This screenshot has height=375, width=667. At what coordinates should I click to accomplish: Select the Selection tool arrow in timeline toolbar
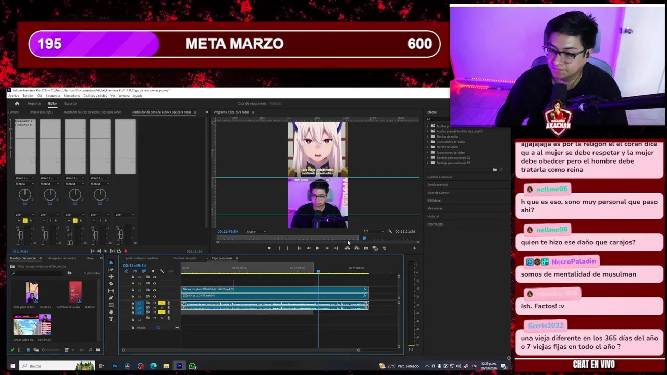[x=111, y=262]
